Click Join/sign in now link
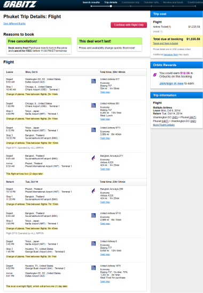This screenshot has width=203, height=293. [171, 84]
